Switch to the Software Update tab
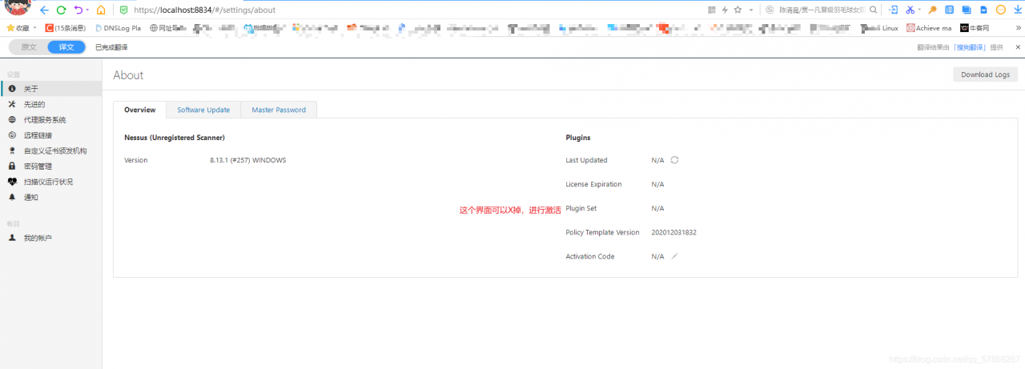 tap(203, 110)
